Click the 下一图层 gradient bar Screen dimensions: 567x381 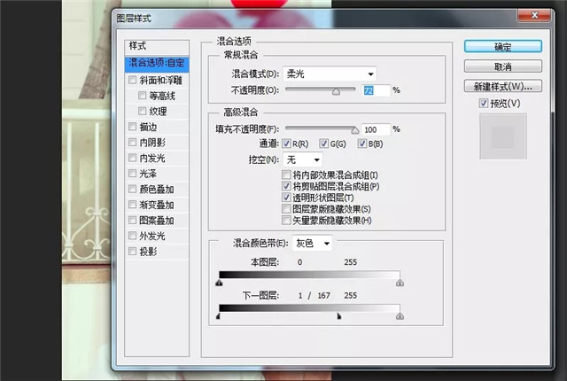pyautogui.click(x=309, y=308)
